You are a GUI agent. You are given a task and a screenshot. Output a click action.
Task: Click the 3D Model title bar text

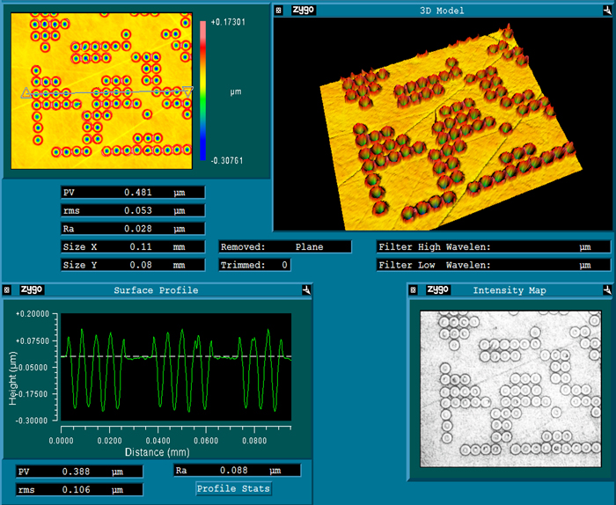tap(444, 11)
